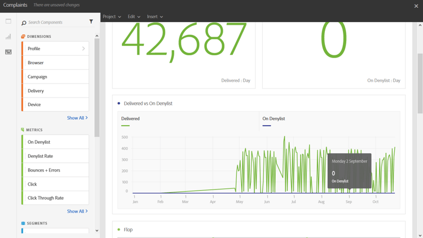423x238 pixels.
Task: Click the Metrics section icon
Action: 23,130
